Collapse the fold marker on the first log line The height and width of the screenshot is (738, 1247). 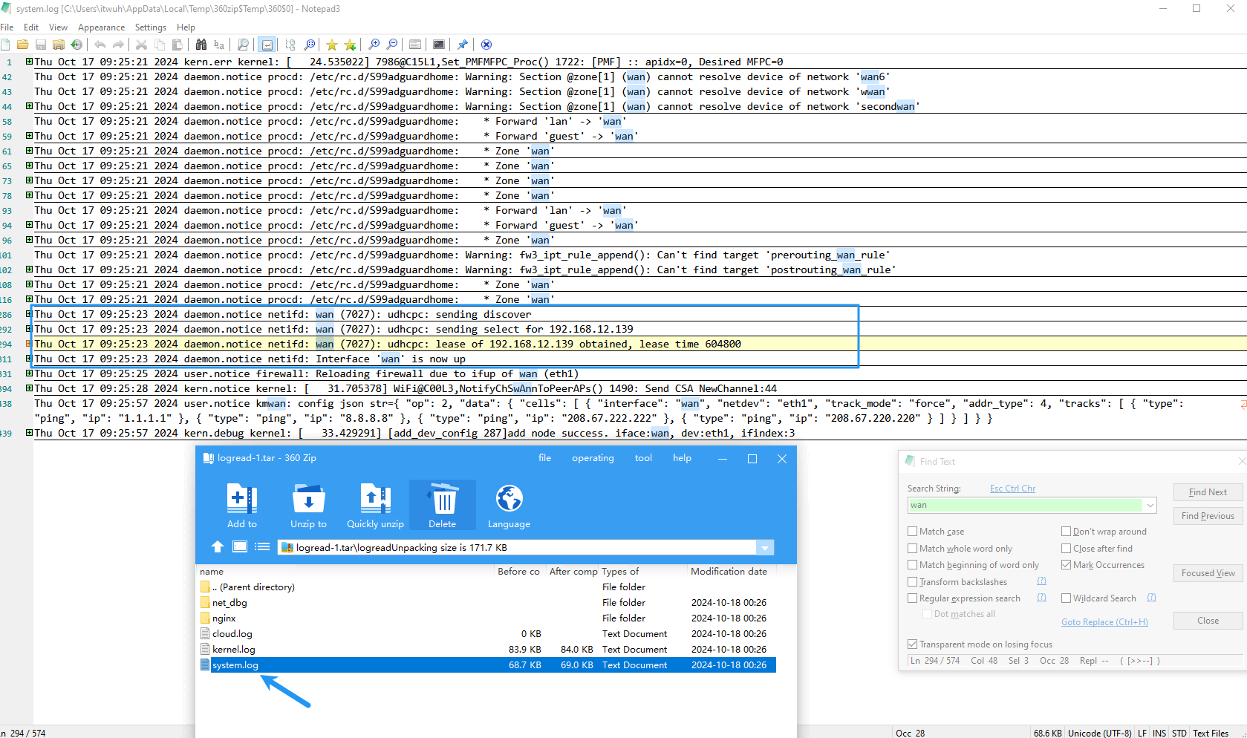click(29, 62)
